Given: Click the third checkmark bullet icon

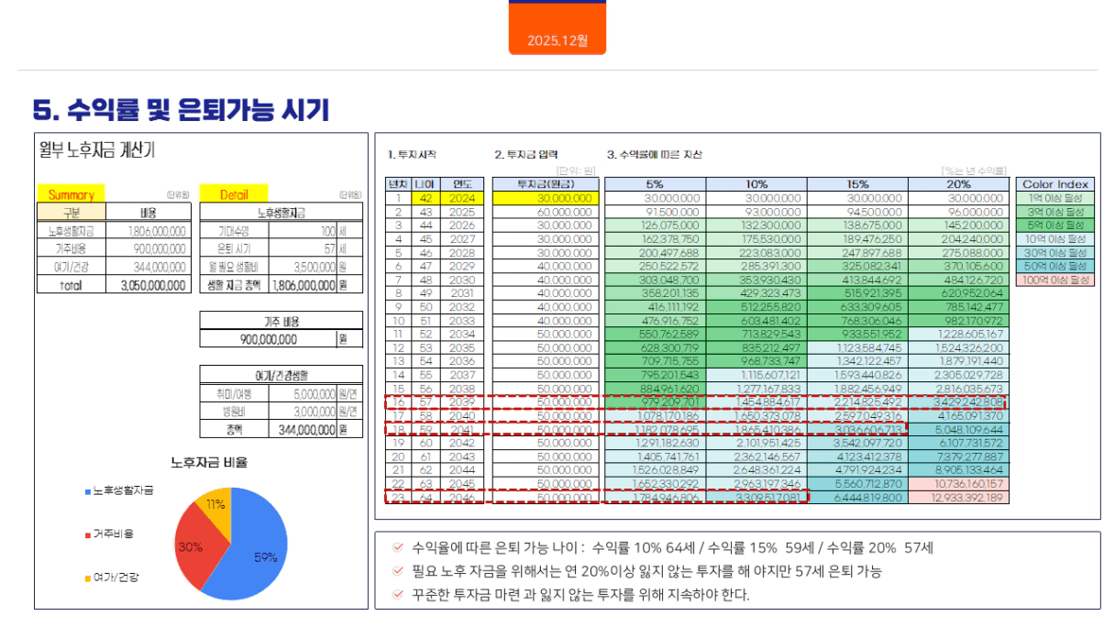Looking at the screenshot, I should coord(397,594).
